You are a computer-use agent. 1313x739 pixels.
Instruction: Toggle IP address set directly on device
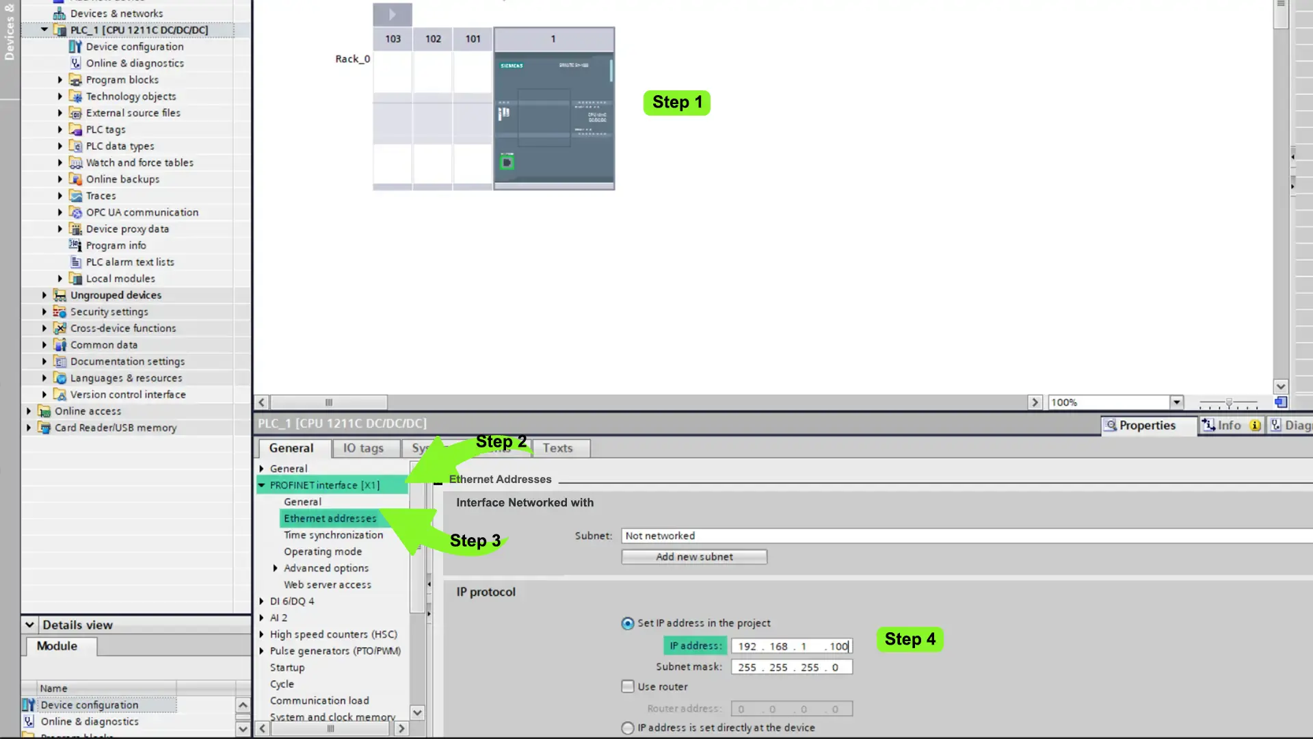628,727
